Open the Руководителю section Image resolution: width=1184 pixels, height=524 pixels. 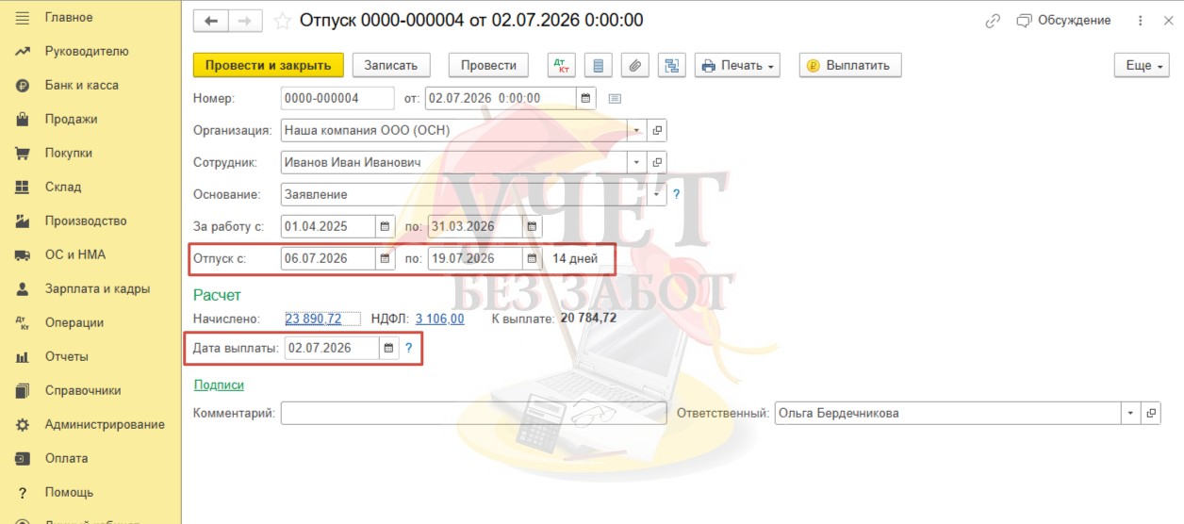(x=87, y=52)
